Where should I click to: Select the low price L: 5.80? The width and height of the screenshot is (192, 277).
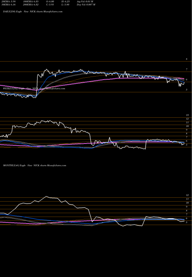pos(65,5)
